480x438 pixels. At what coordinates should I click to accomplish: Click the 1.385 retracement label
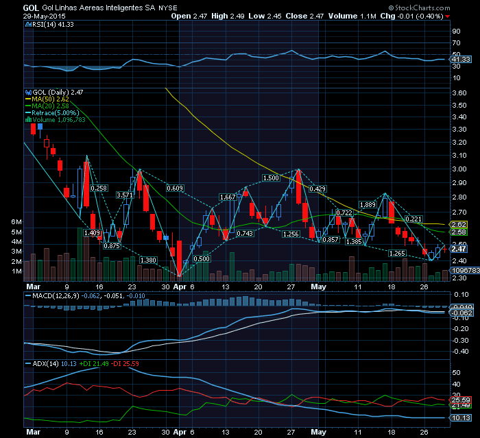[x=354, y=242]
